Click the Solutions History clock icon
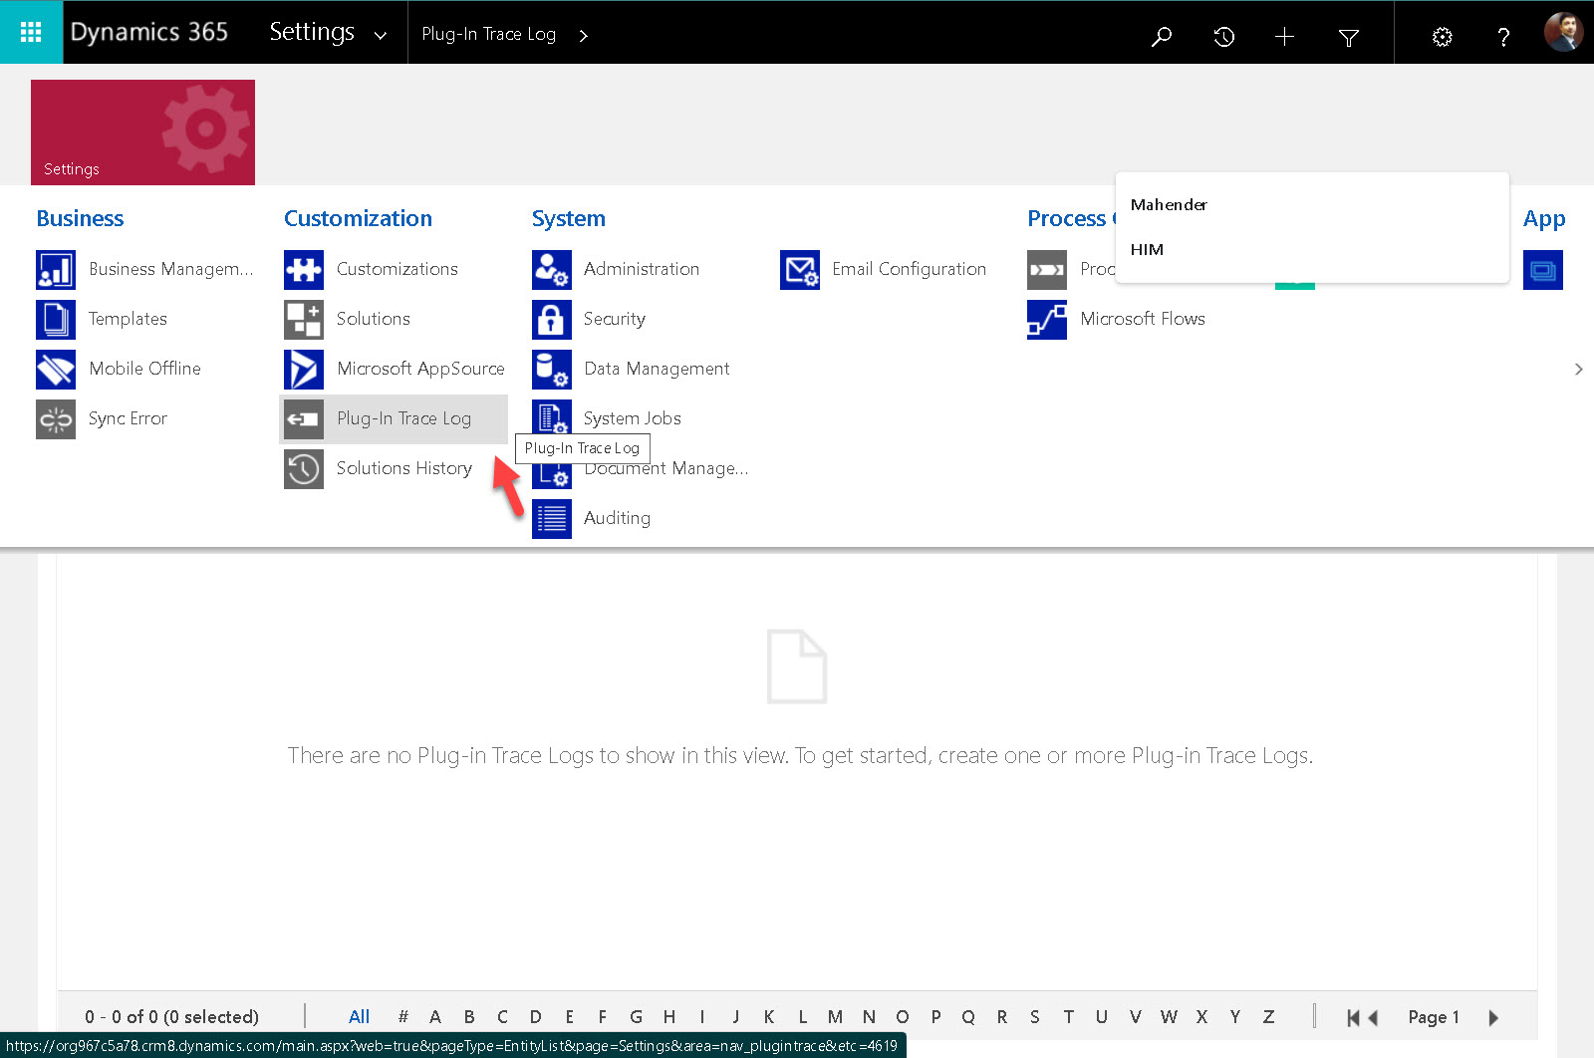This screenshot has width=1594, height=1058. click(x=304, y=469)
